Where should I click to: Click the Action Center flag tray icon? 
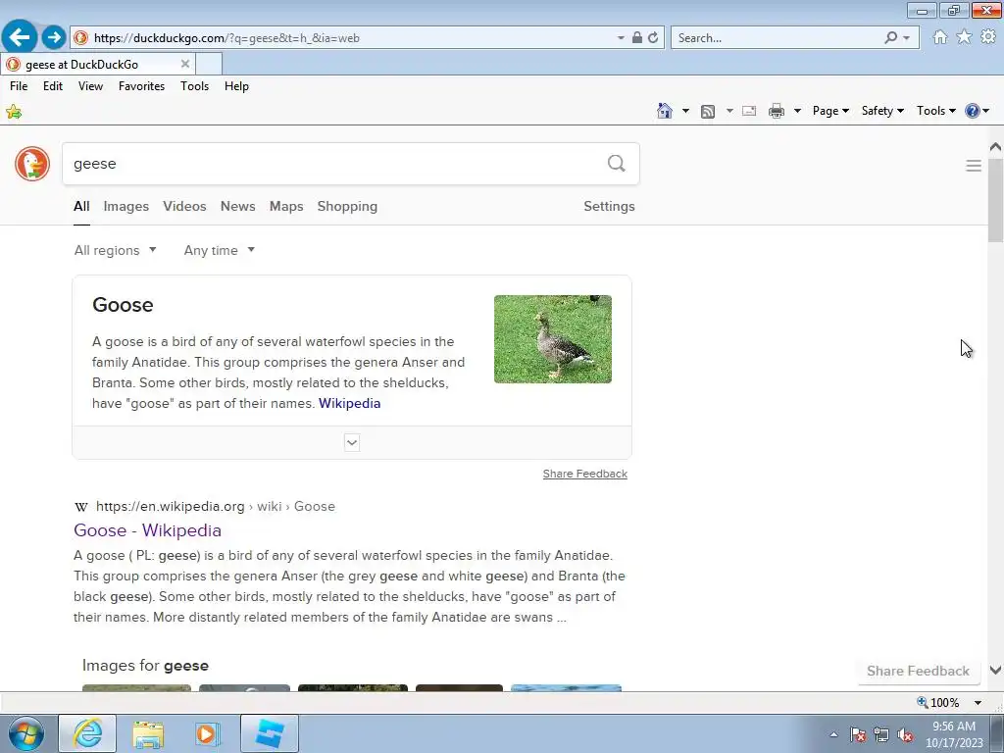tap(858, 735)
